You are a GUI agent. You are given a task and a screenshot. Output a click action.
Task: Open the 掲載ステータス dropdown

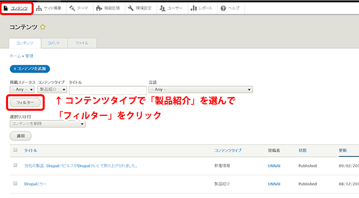[22, 89]
